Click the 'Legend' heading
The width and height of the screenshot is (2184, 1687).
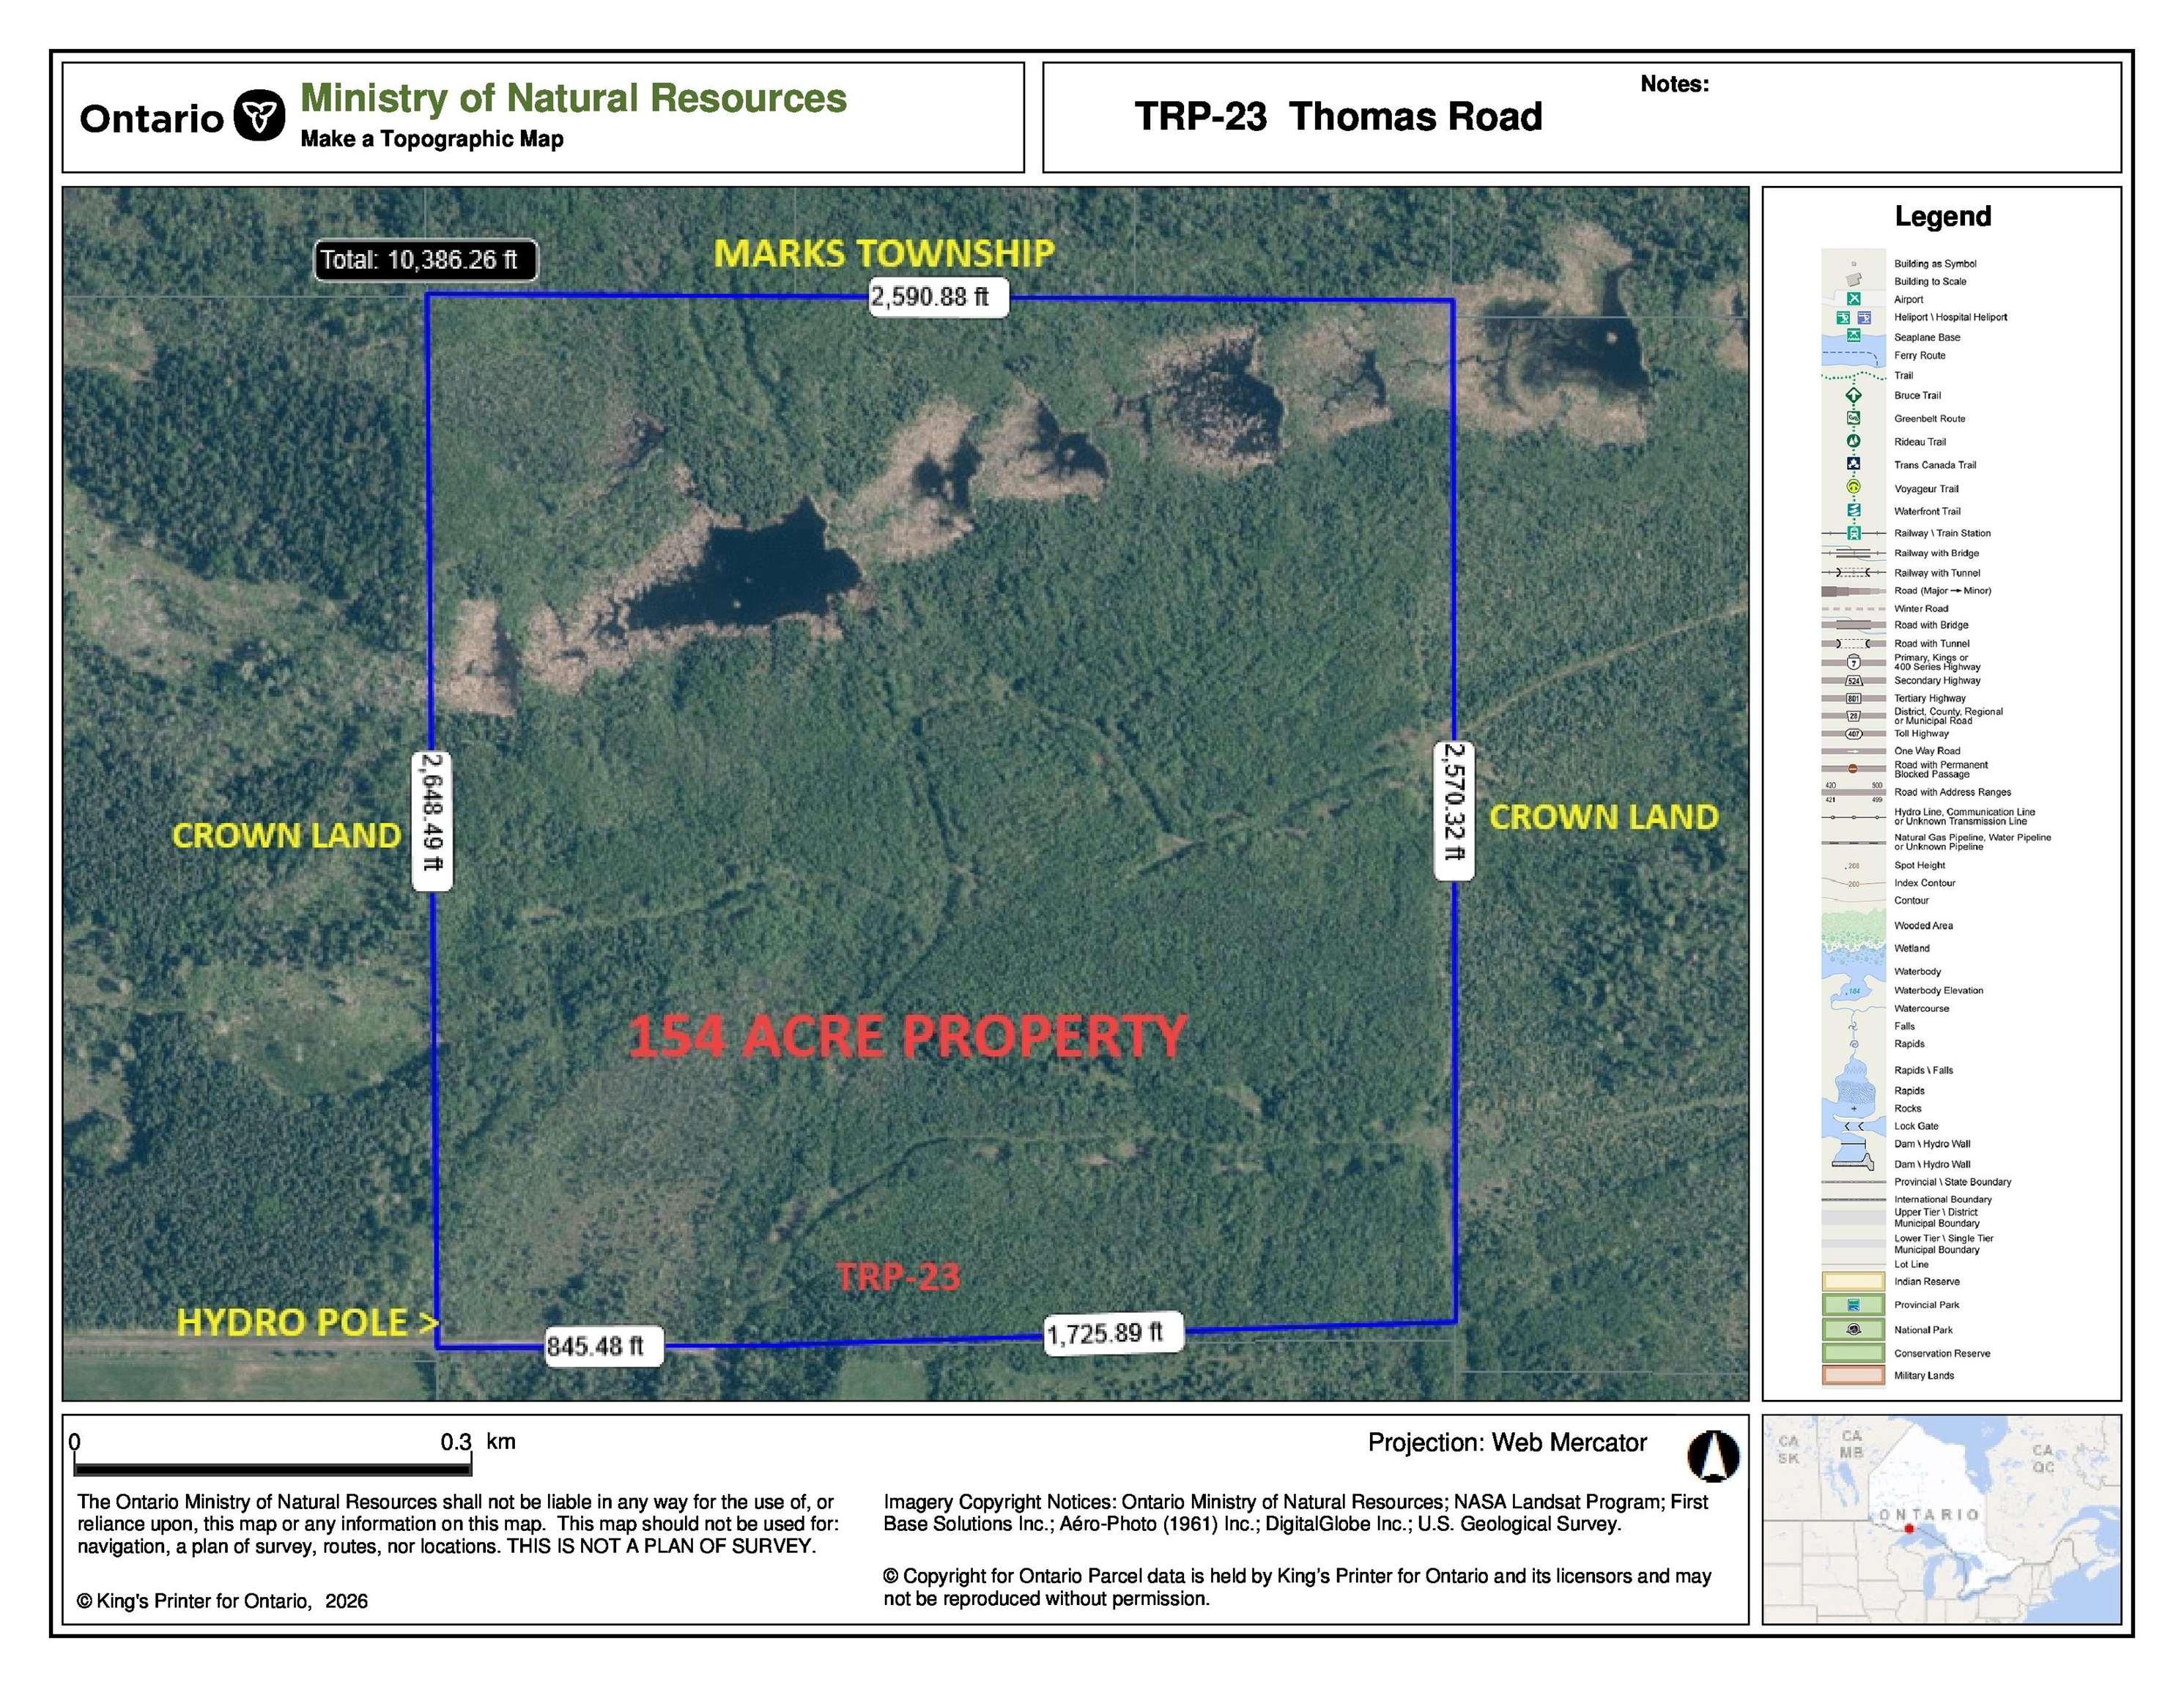click(x=1942, y=216)
